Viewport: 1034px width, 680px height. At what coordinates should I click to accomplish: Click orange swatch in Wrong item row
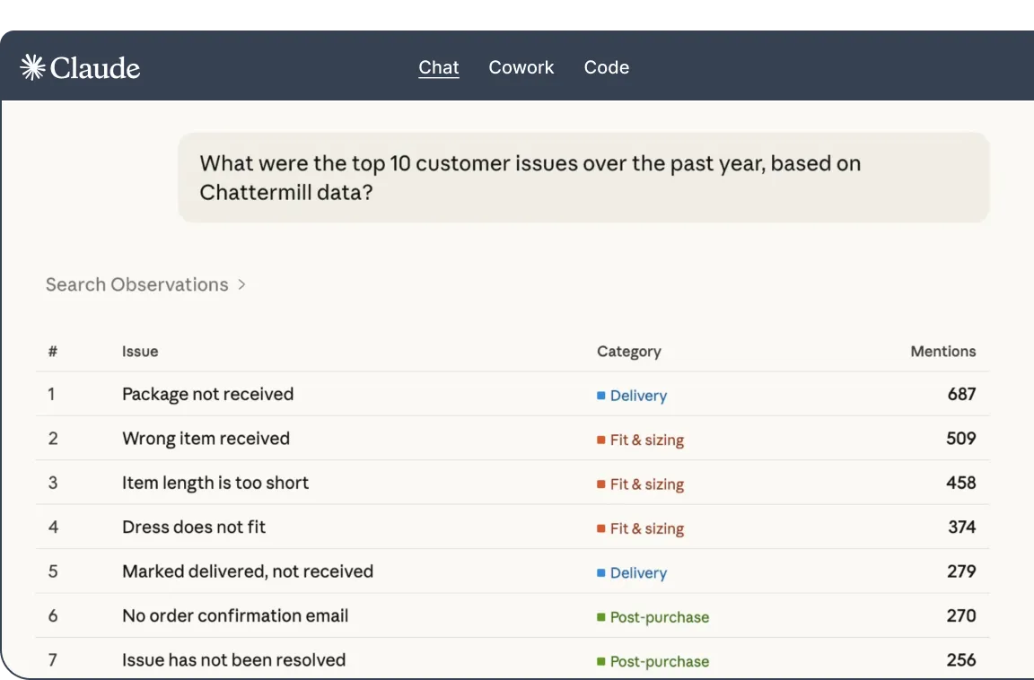click(600, 440)
